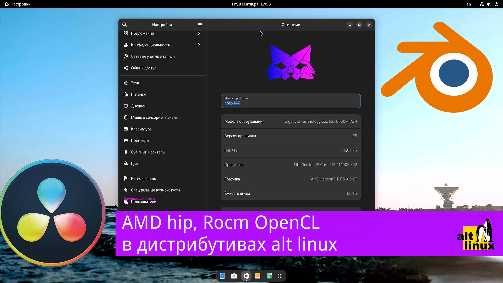Screen dimensions: 503x283
Task: Toggle the en keyboard layout indicator
Action: (x=469, y=4)
